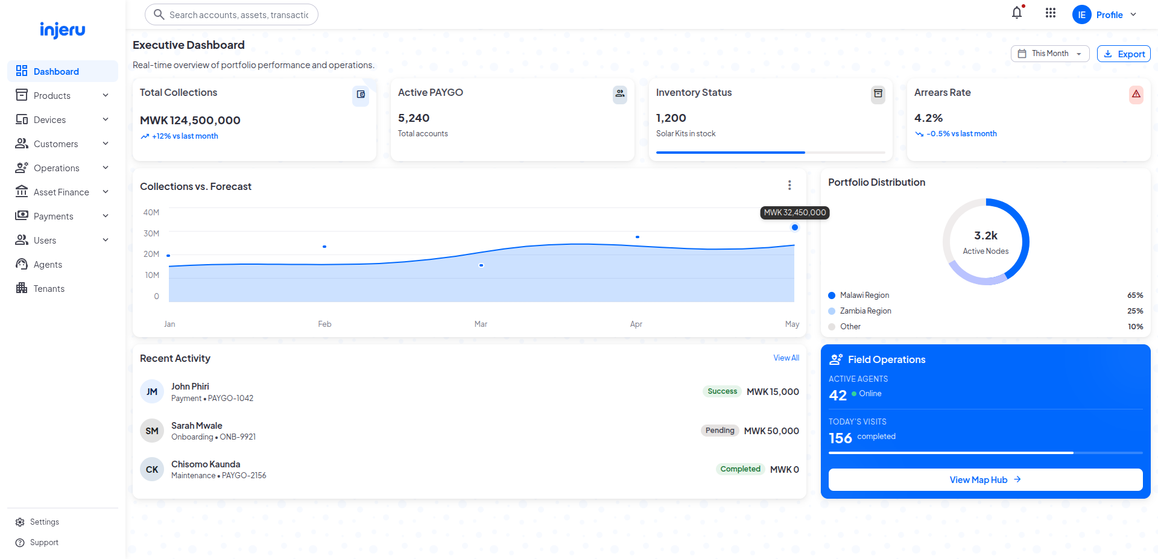Image resolution: width=1158 pixels, height=559 pixels.
Task: Click the Success status badge
Action: tap(723, 391)
